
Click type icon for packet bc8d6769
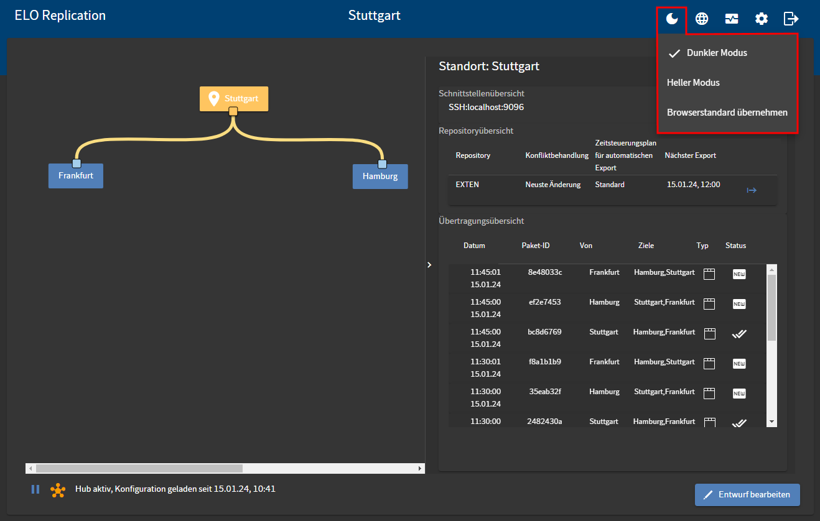click(x=709, y=334)
